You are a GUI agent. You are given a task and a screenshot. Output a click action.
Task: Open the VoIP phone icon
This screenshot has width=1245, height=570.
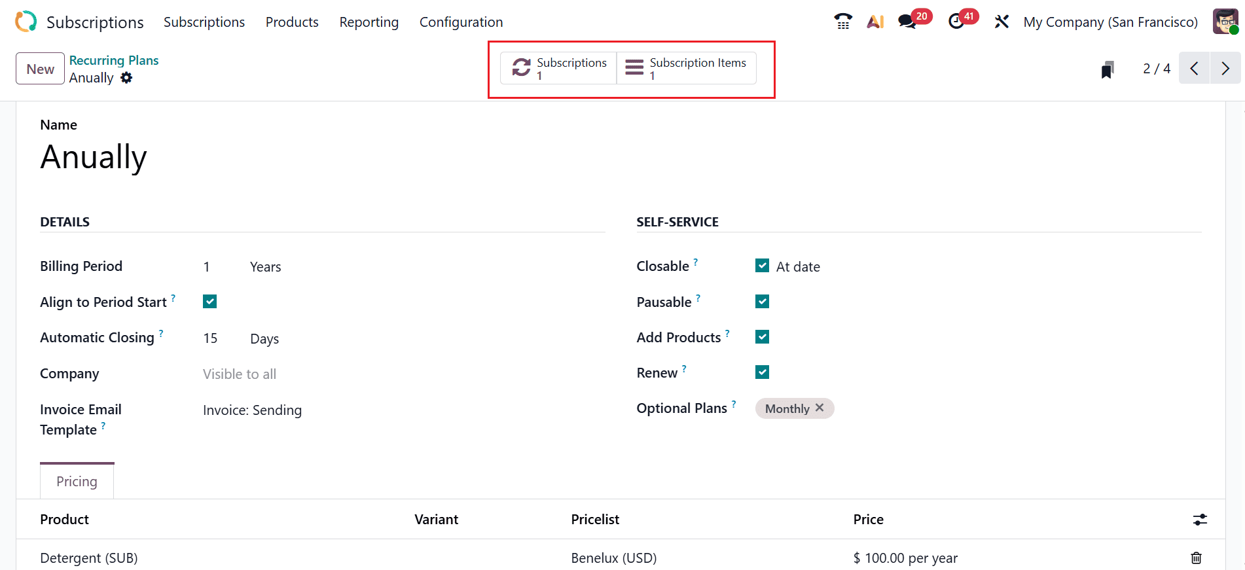coord(843,22)
